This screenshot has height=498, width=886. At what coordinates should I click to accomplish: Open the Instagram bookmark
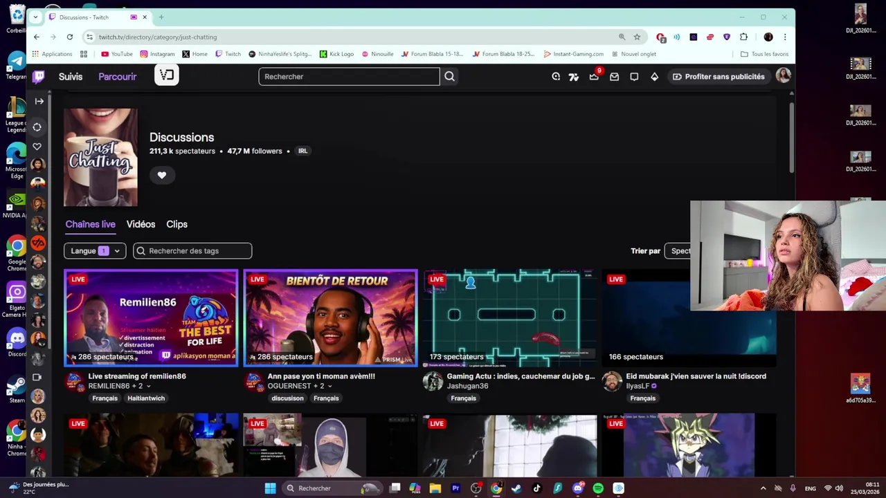[x=157, y=54]
